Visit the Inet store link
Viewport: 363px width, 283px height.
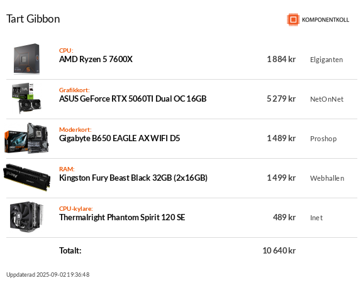316,218
